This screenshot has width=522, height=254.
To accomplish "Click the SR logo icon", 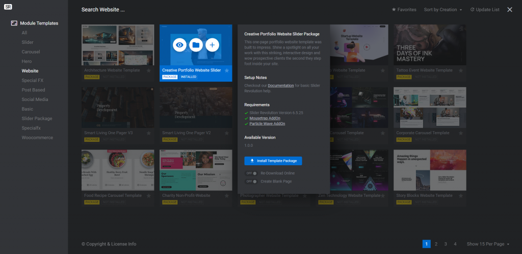I will click(8, 7).
